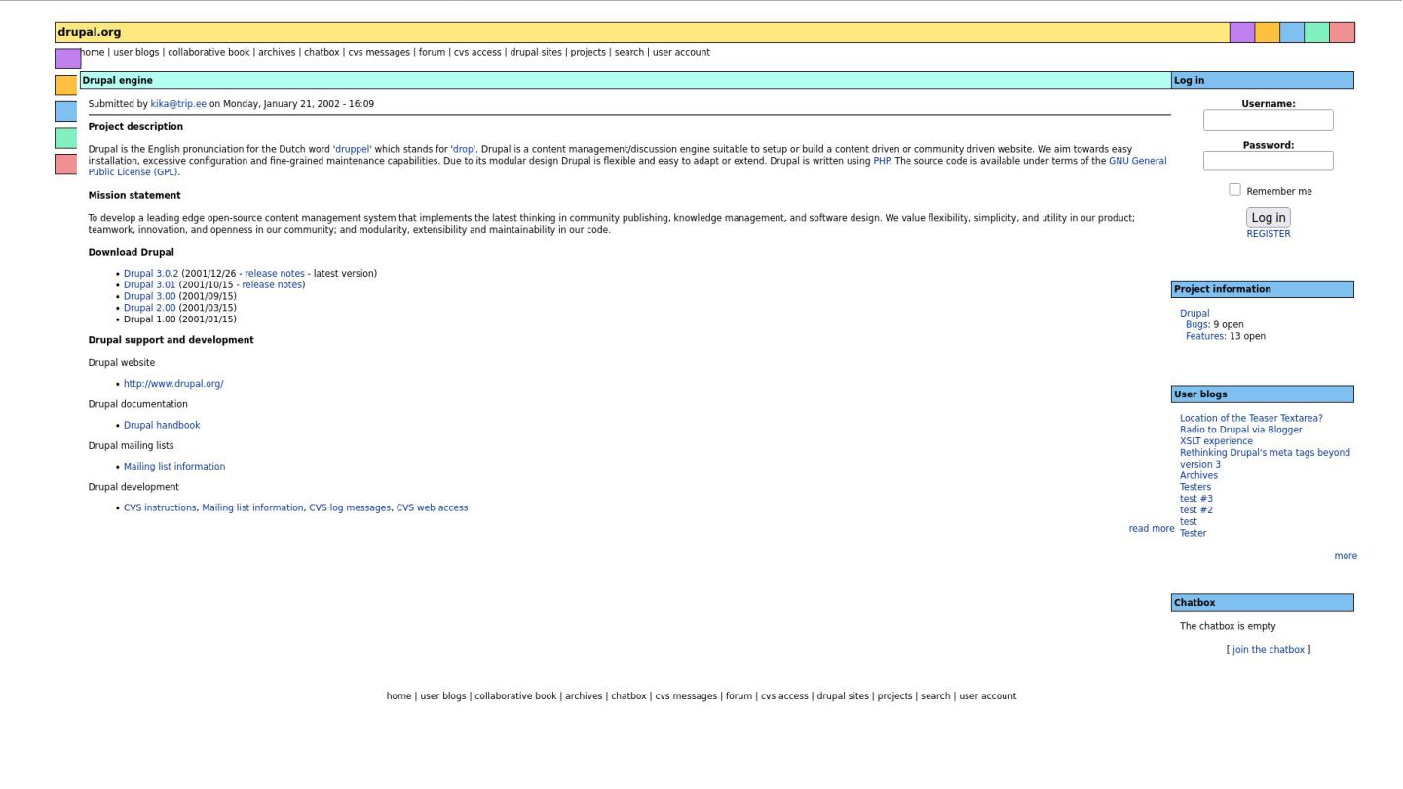Open blog 'Location of the Teaser Textarea?'
The image size is (1403, 789).
1251,419
